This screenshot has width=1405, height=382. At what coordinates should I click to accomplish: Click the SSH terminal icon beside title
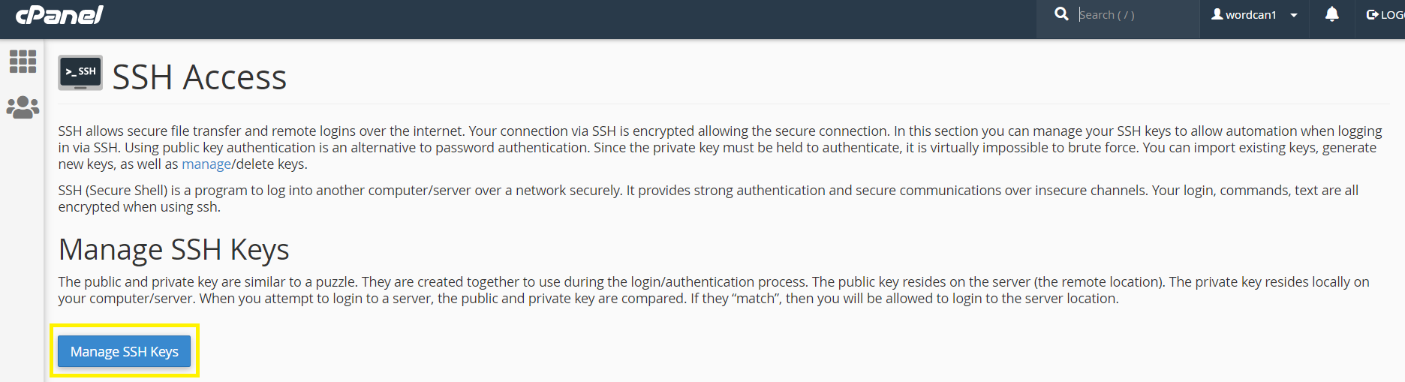coord(80,73)
